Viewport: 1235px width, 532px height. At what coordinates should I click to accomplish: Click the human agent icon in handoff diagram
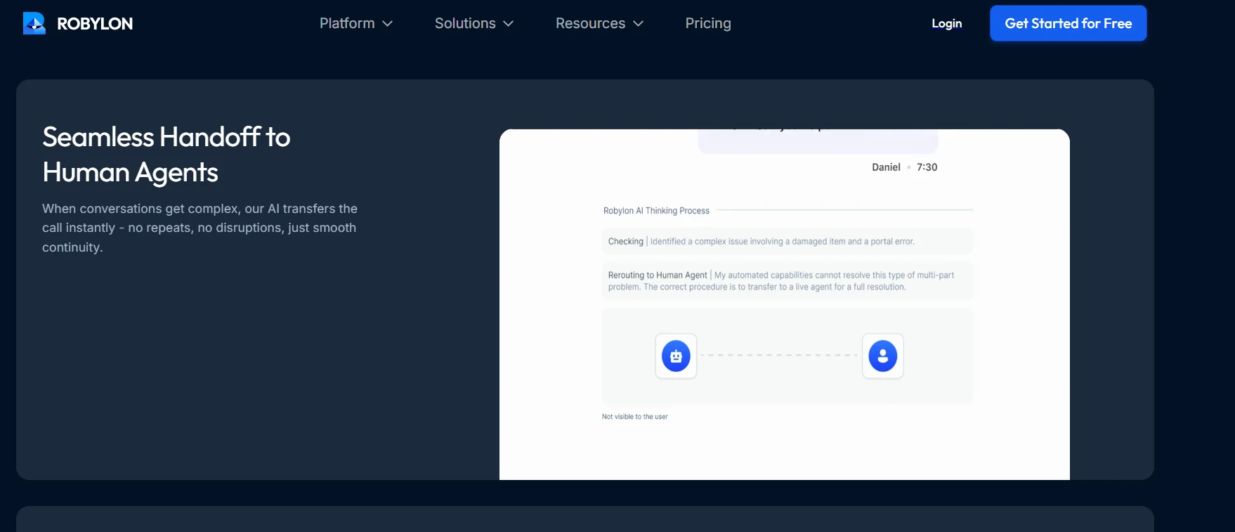coord(882,356)
